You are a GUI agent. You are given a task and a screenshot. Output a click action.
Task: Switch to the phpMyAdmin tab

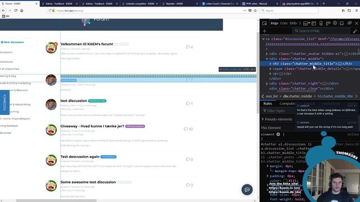coord(300,4)
